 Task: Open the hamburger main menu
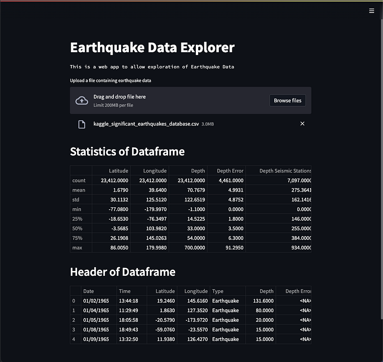click(372, 11)
